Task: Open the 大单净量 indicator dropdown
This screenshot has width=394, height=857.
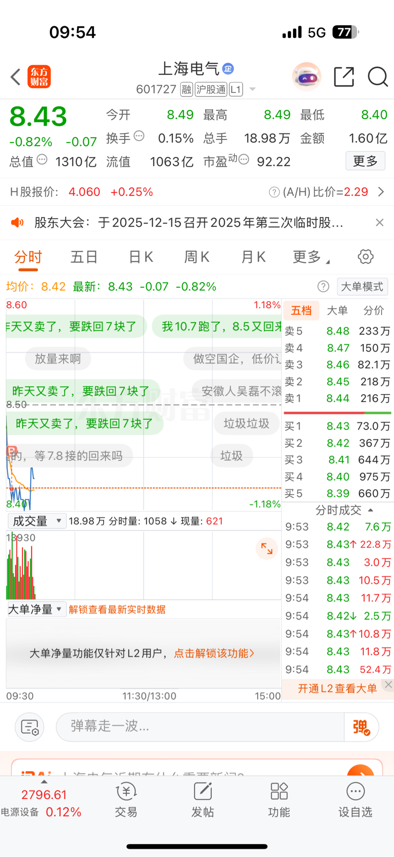Action: (37, 609)
